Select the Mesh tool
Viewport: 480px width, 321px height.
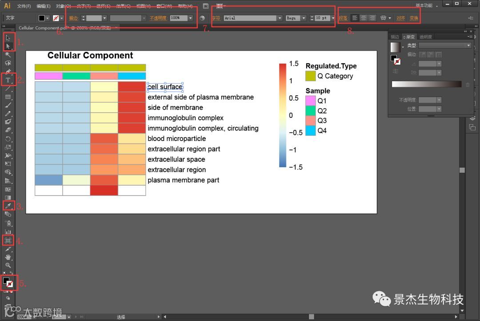tap(8, 189)
